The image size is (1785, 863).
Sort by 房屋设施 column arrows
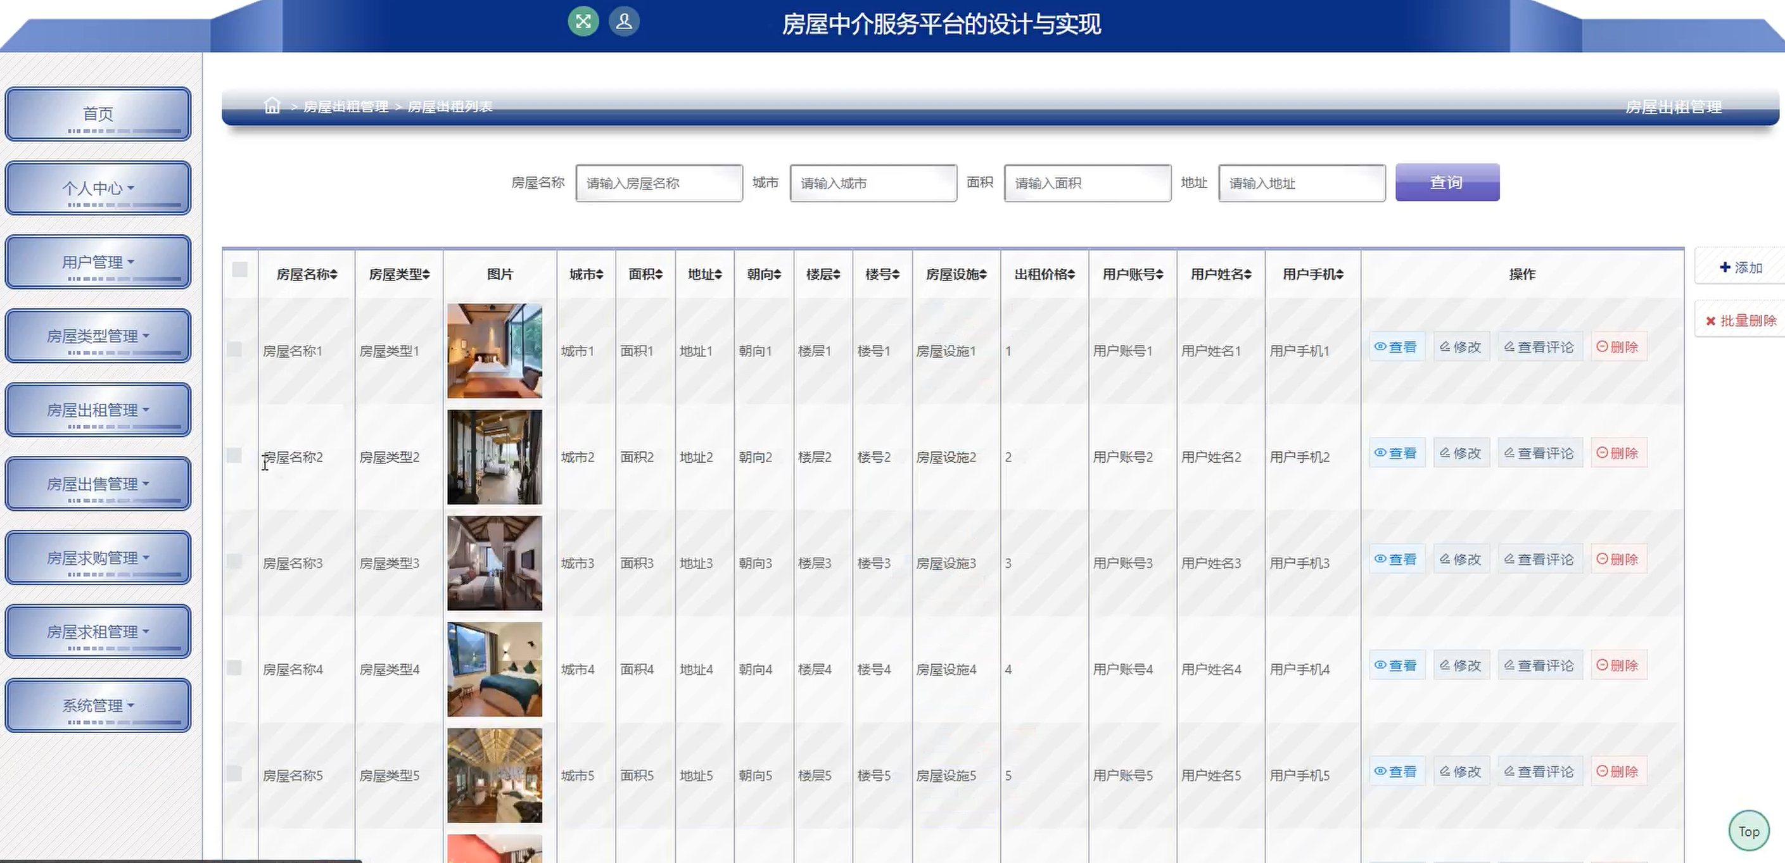tap(983, 275)
